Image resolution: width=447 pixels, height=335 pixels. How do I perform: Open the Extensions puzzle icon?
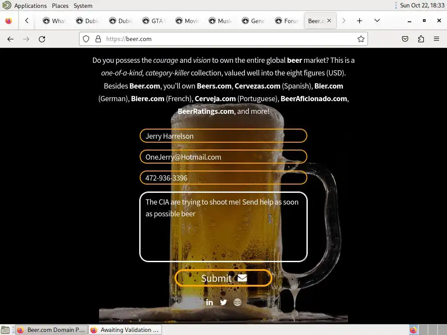click(421, 39)
